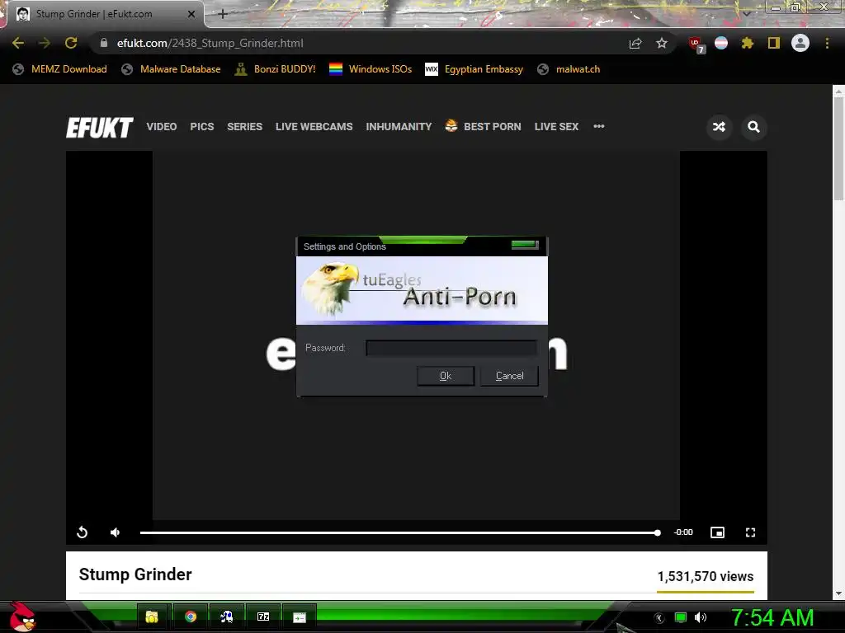This screenshot has width=845, height=633.
Task: Open the LIVE SEX menu item
Action: [556, 126]
